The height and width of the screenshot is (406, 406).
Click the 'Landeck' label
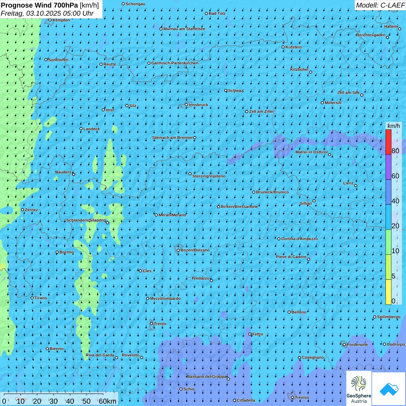[92, 129]
